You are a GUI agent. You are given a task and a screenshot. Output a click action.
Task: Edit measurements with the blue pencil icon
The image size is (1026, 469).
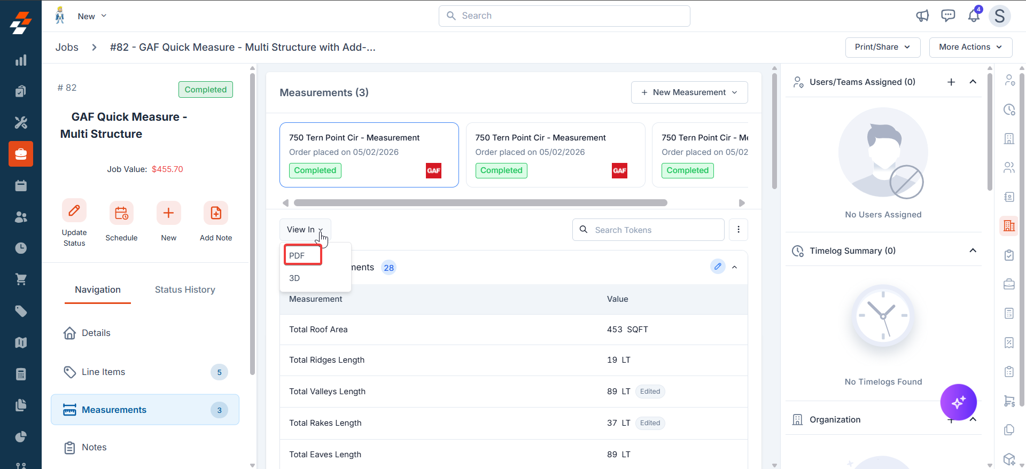[718, 266]
